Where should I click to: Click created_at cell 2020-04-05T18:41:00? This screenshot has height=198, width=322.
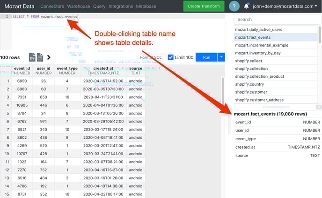pos(103,137)
